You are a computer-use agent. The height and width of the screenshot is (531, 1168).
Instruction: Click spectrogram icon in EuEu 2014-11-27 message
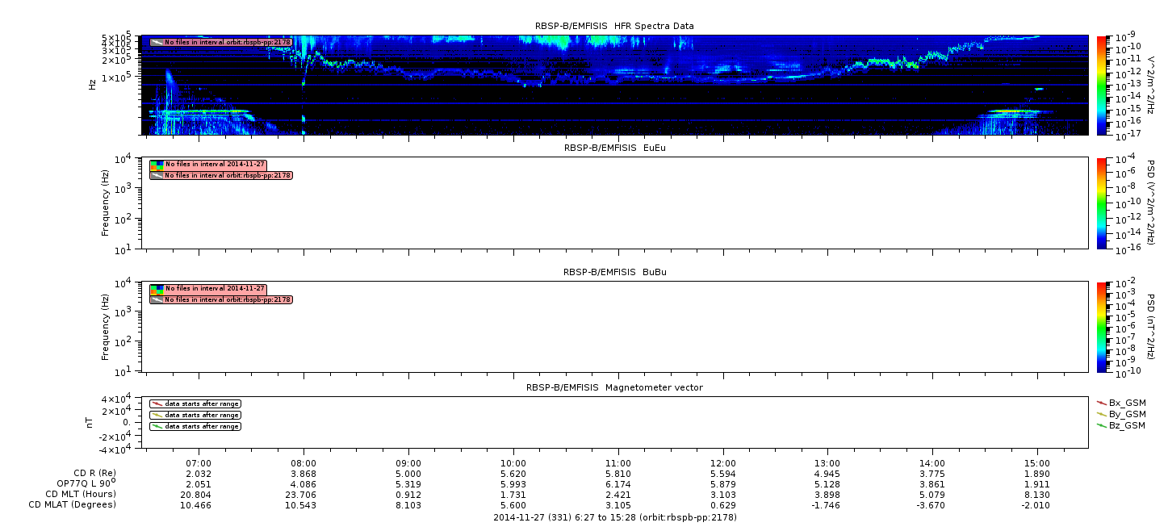tap(157, 165)
